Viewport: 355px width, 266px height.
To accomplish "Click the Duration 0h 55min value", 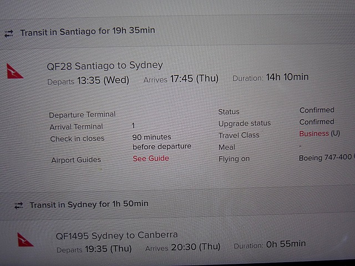I will [270, 244].
